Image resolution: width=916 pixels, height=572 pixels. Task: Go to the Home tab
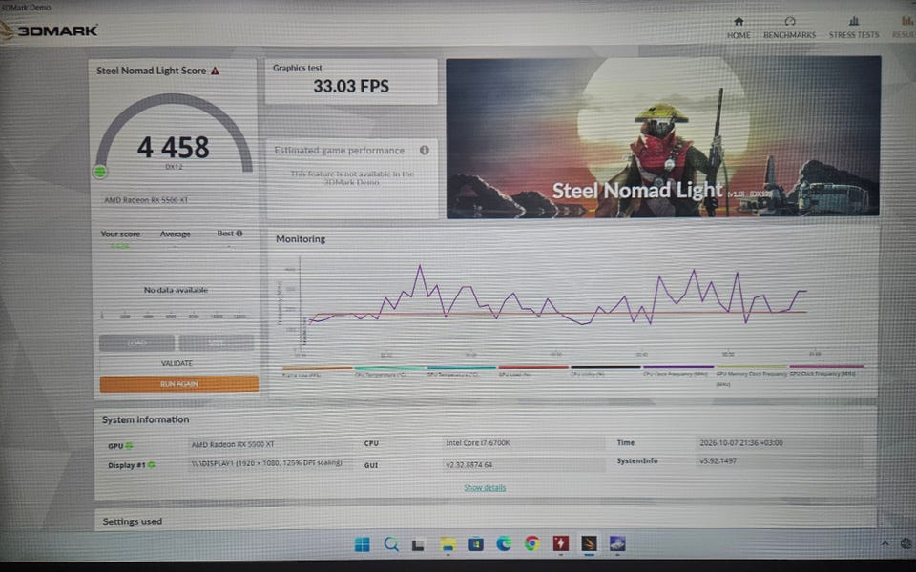pyautogui.click(x=739, y=28)
